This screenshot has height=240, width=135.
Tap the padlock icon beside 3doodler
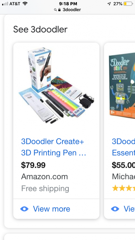[x=60, y=10]
